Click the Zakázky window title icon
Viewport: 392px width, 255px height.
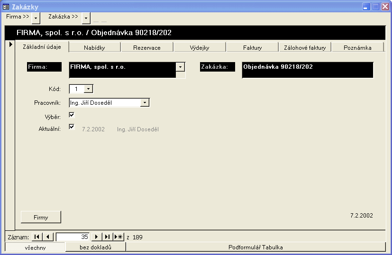click(x=6, y=7)
